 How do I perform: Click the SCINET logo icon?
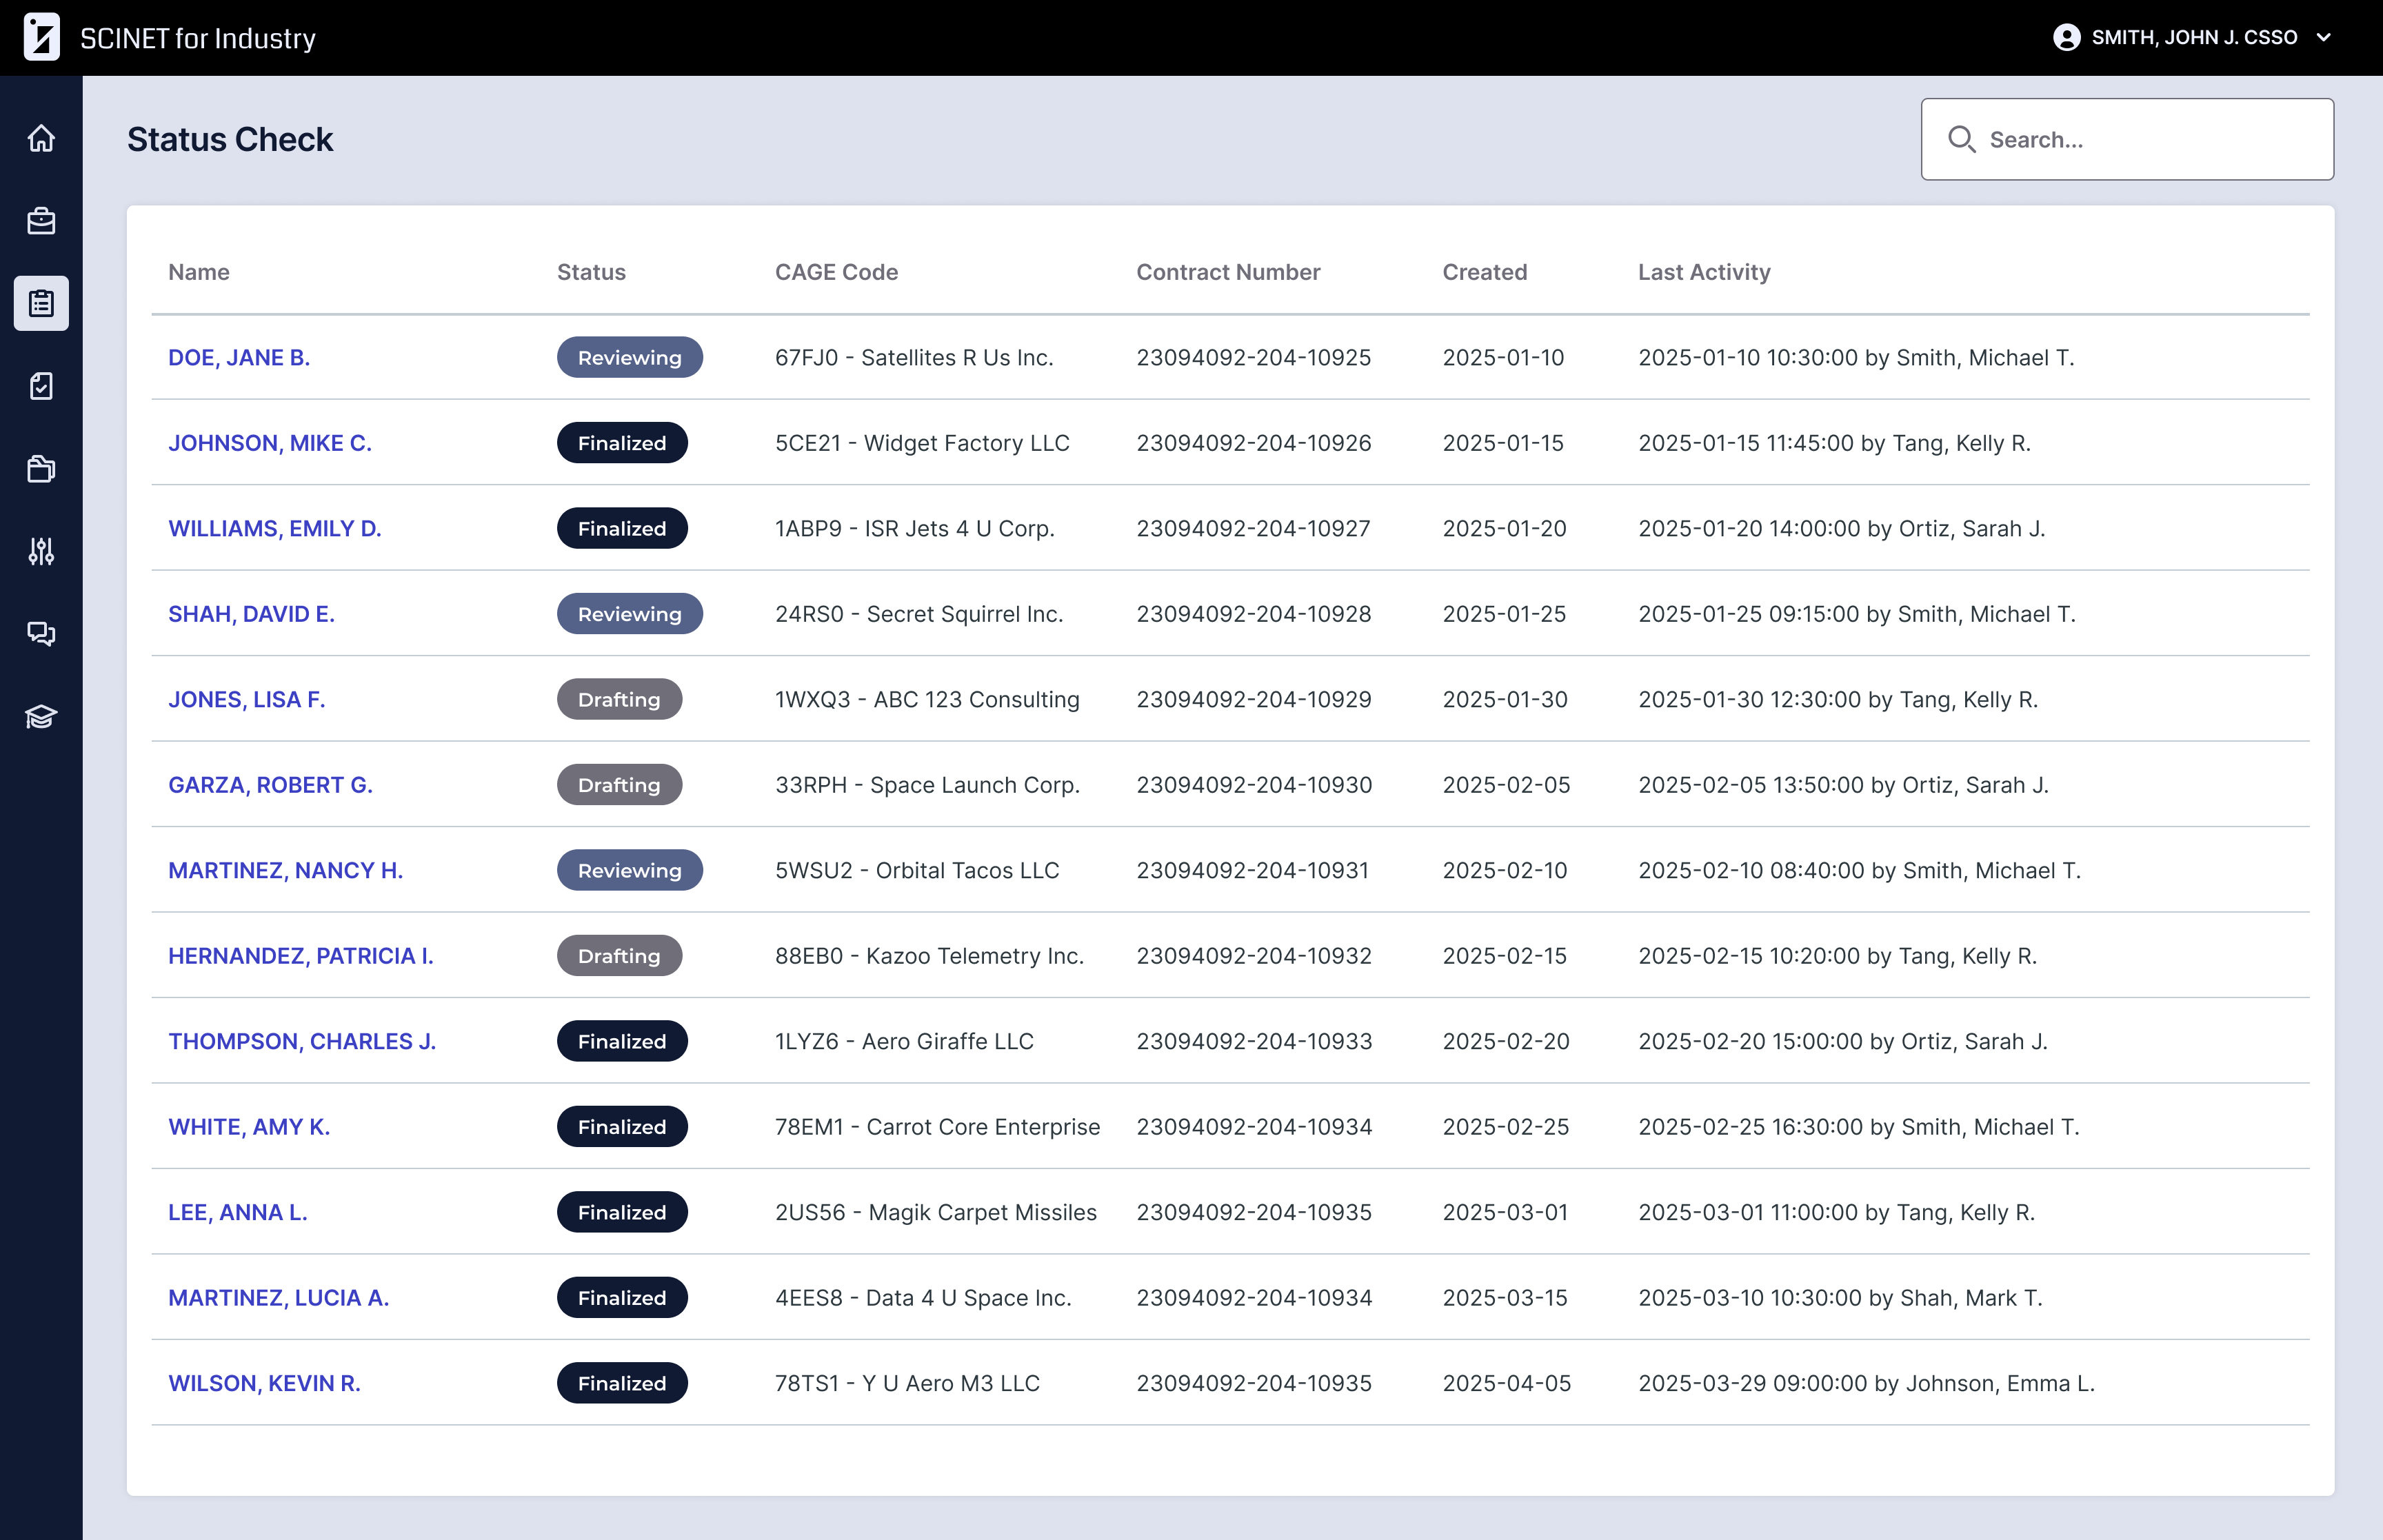tap(41, 37)
